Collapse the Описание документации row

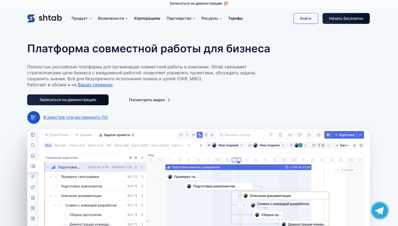tap(50, 196)
